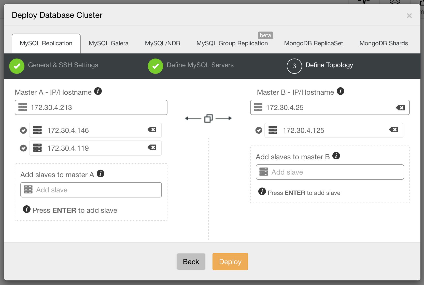424x285 pixels.
Task: Click slave address text 172.30.4.125
Action: (303, 131)
